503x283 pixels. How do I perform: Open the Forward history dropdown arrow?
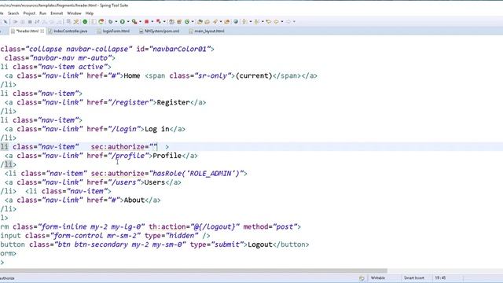[x=294, y=21]
